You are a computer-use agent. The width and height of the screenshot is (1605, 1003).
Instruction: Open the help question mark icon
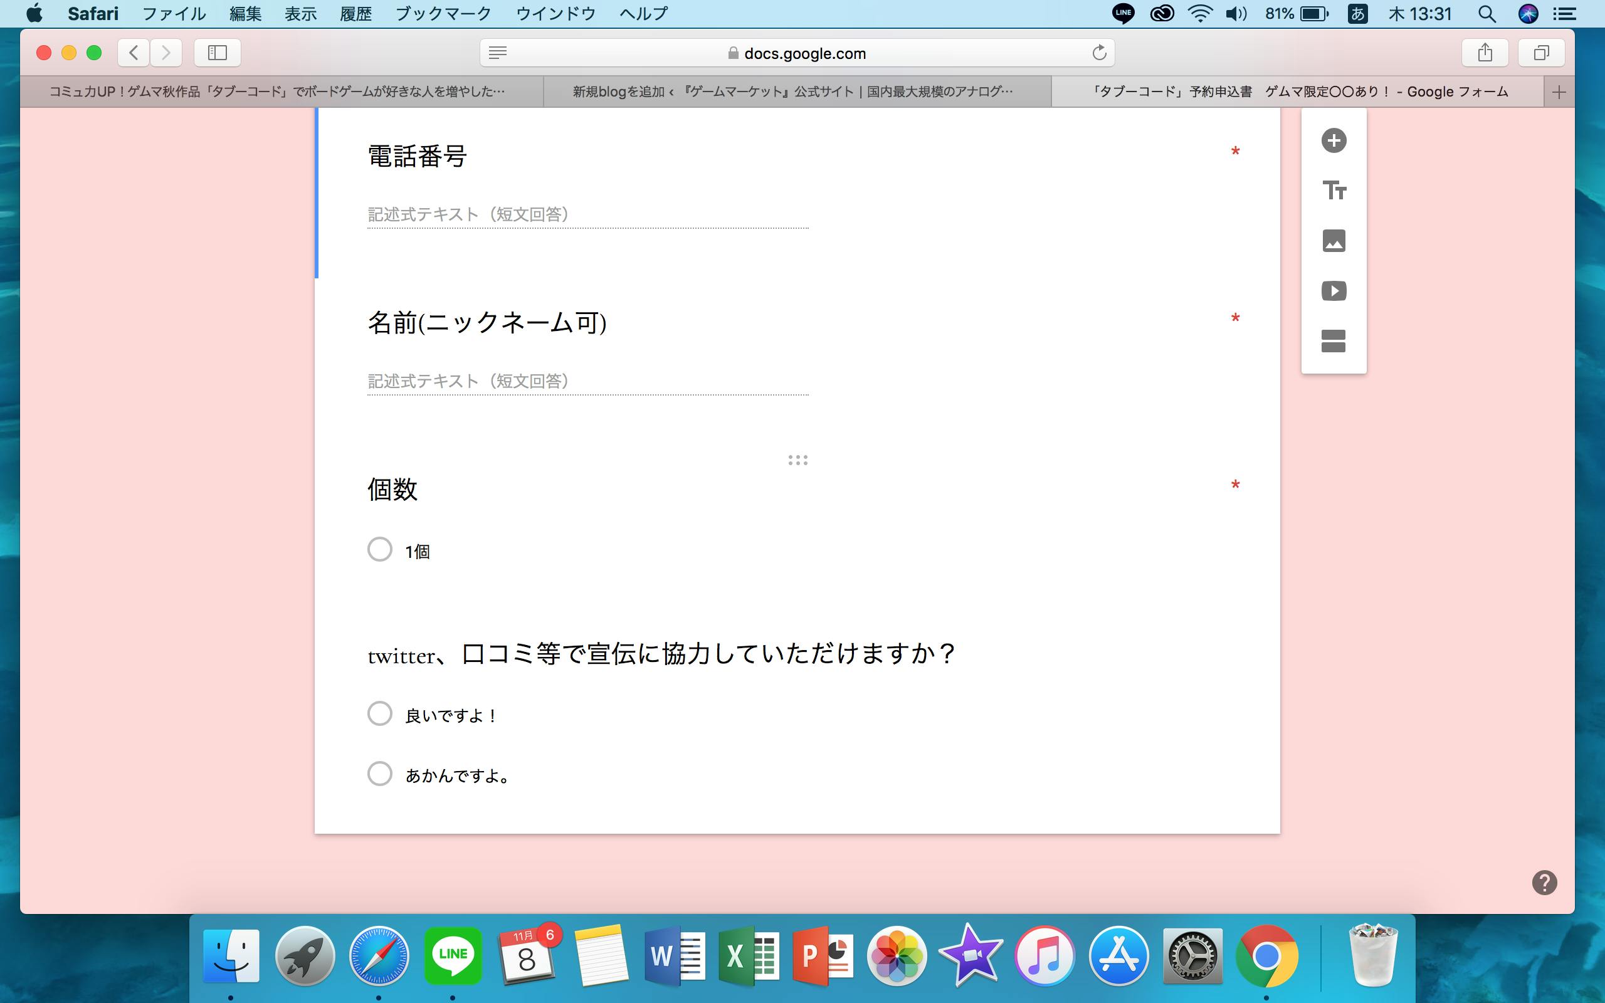point(1544,882)
